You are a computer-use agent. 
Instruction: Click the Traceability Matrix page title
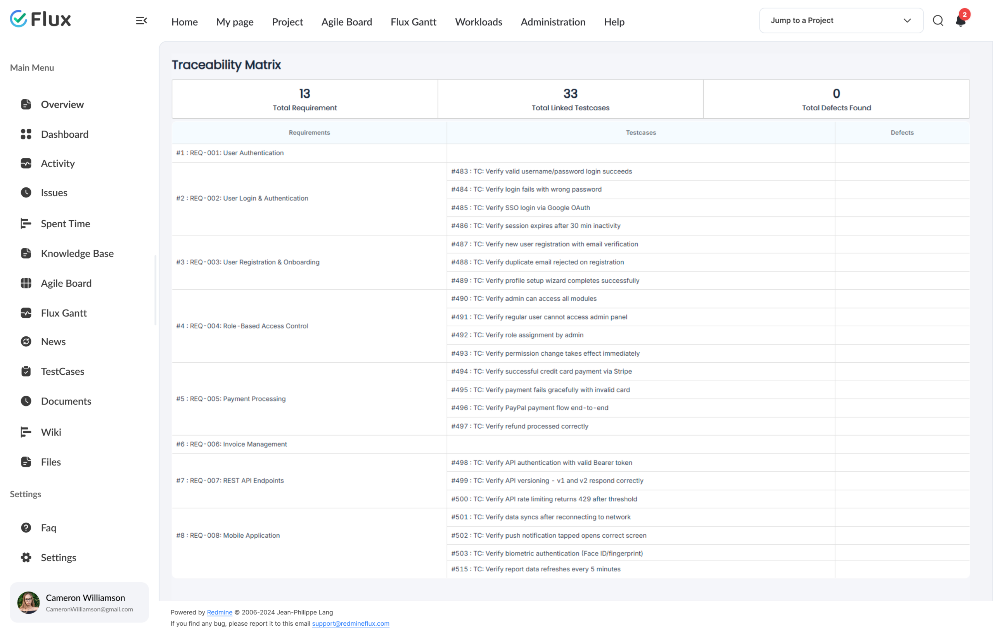pyautogui.click(x=226, y=65)
